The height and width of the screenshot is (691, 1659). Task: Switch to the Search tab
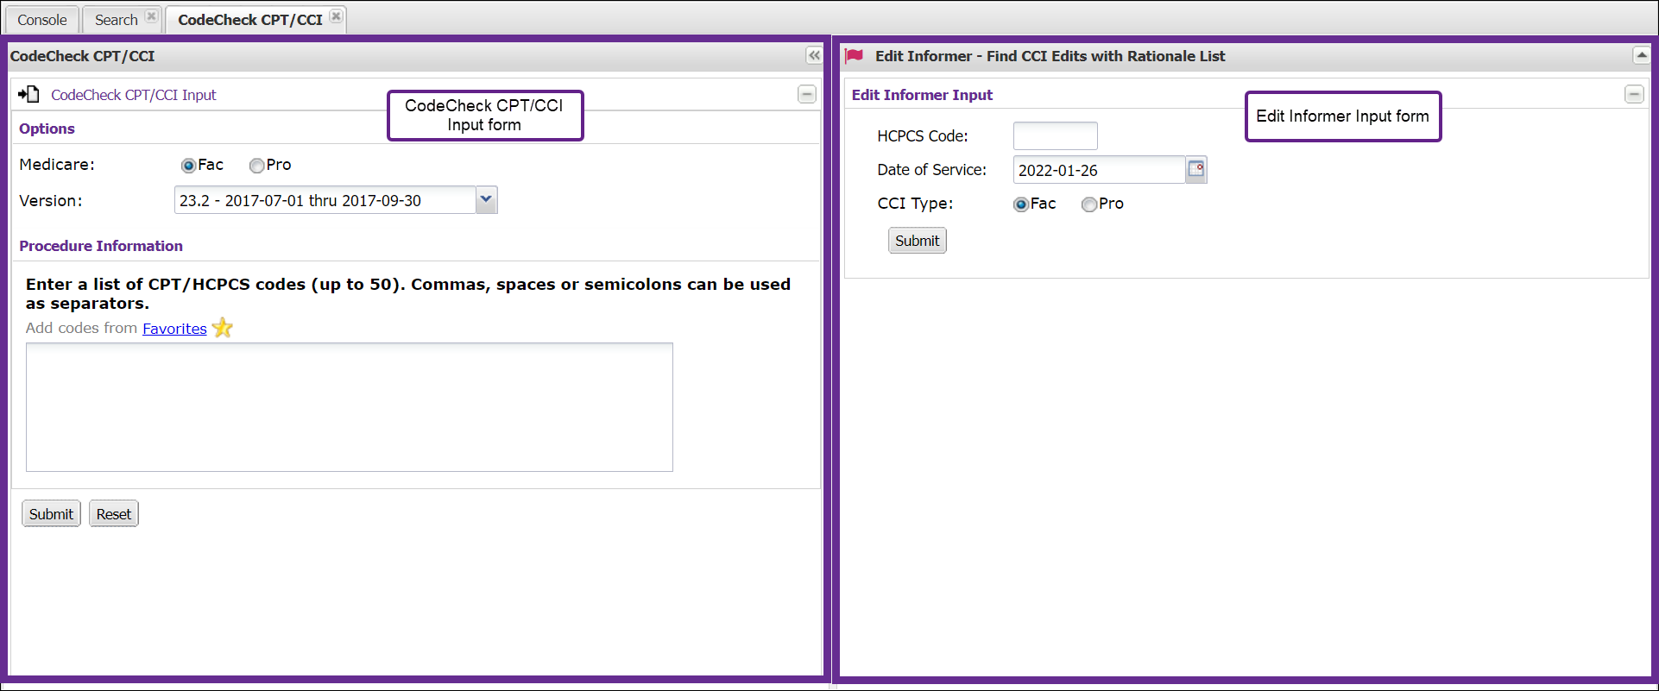coord(116,20)
